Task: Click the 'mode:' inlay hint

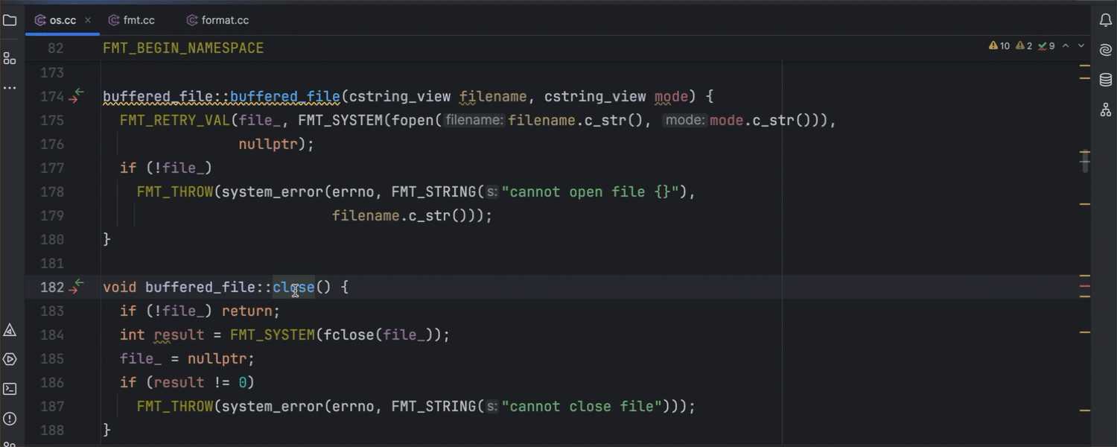Action: tap(685, 120)
